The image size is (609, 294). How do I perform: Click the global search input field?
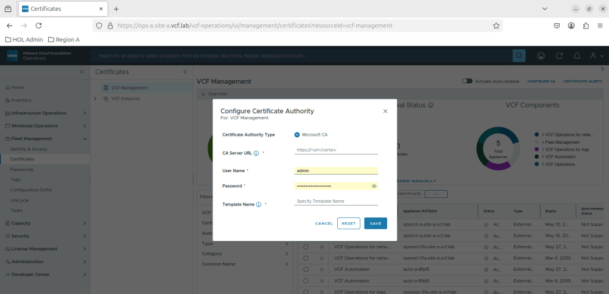(302, 56)
